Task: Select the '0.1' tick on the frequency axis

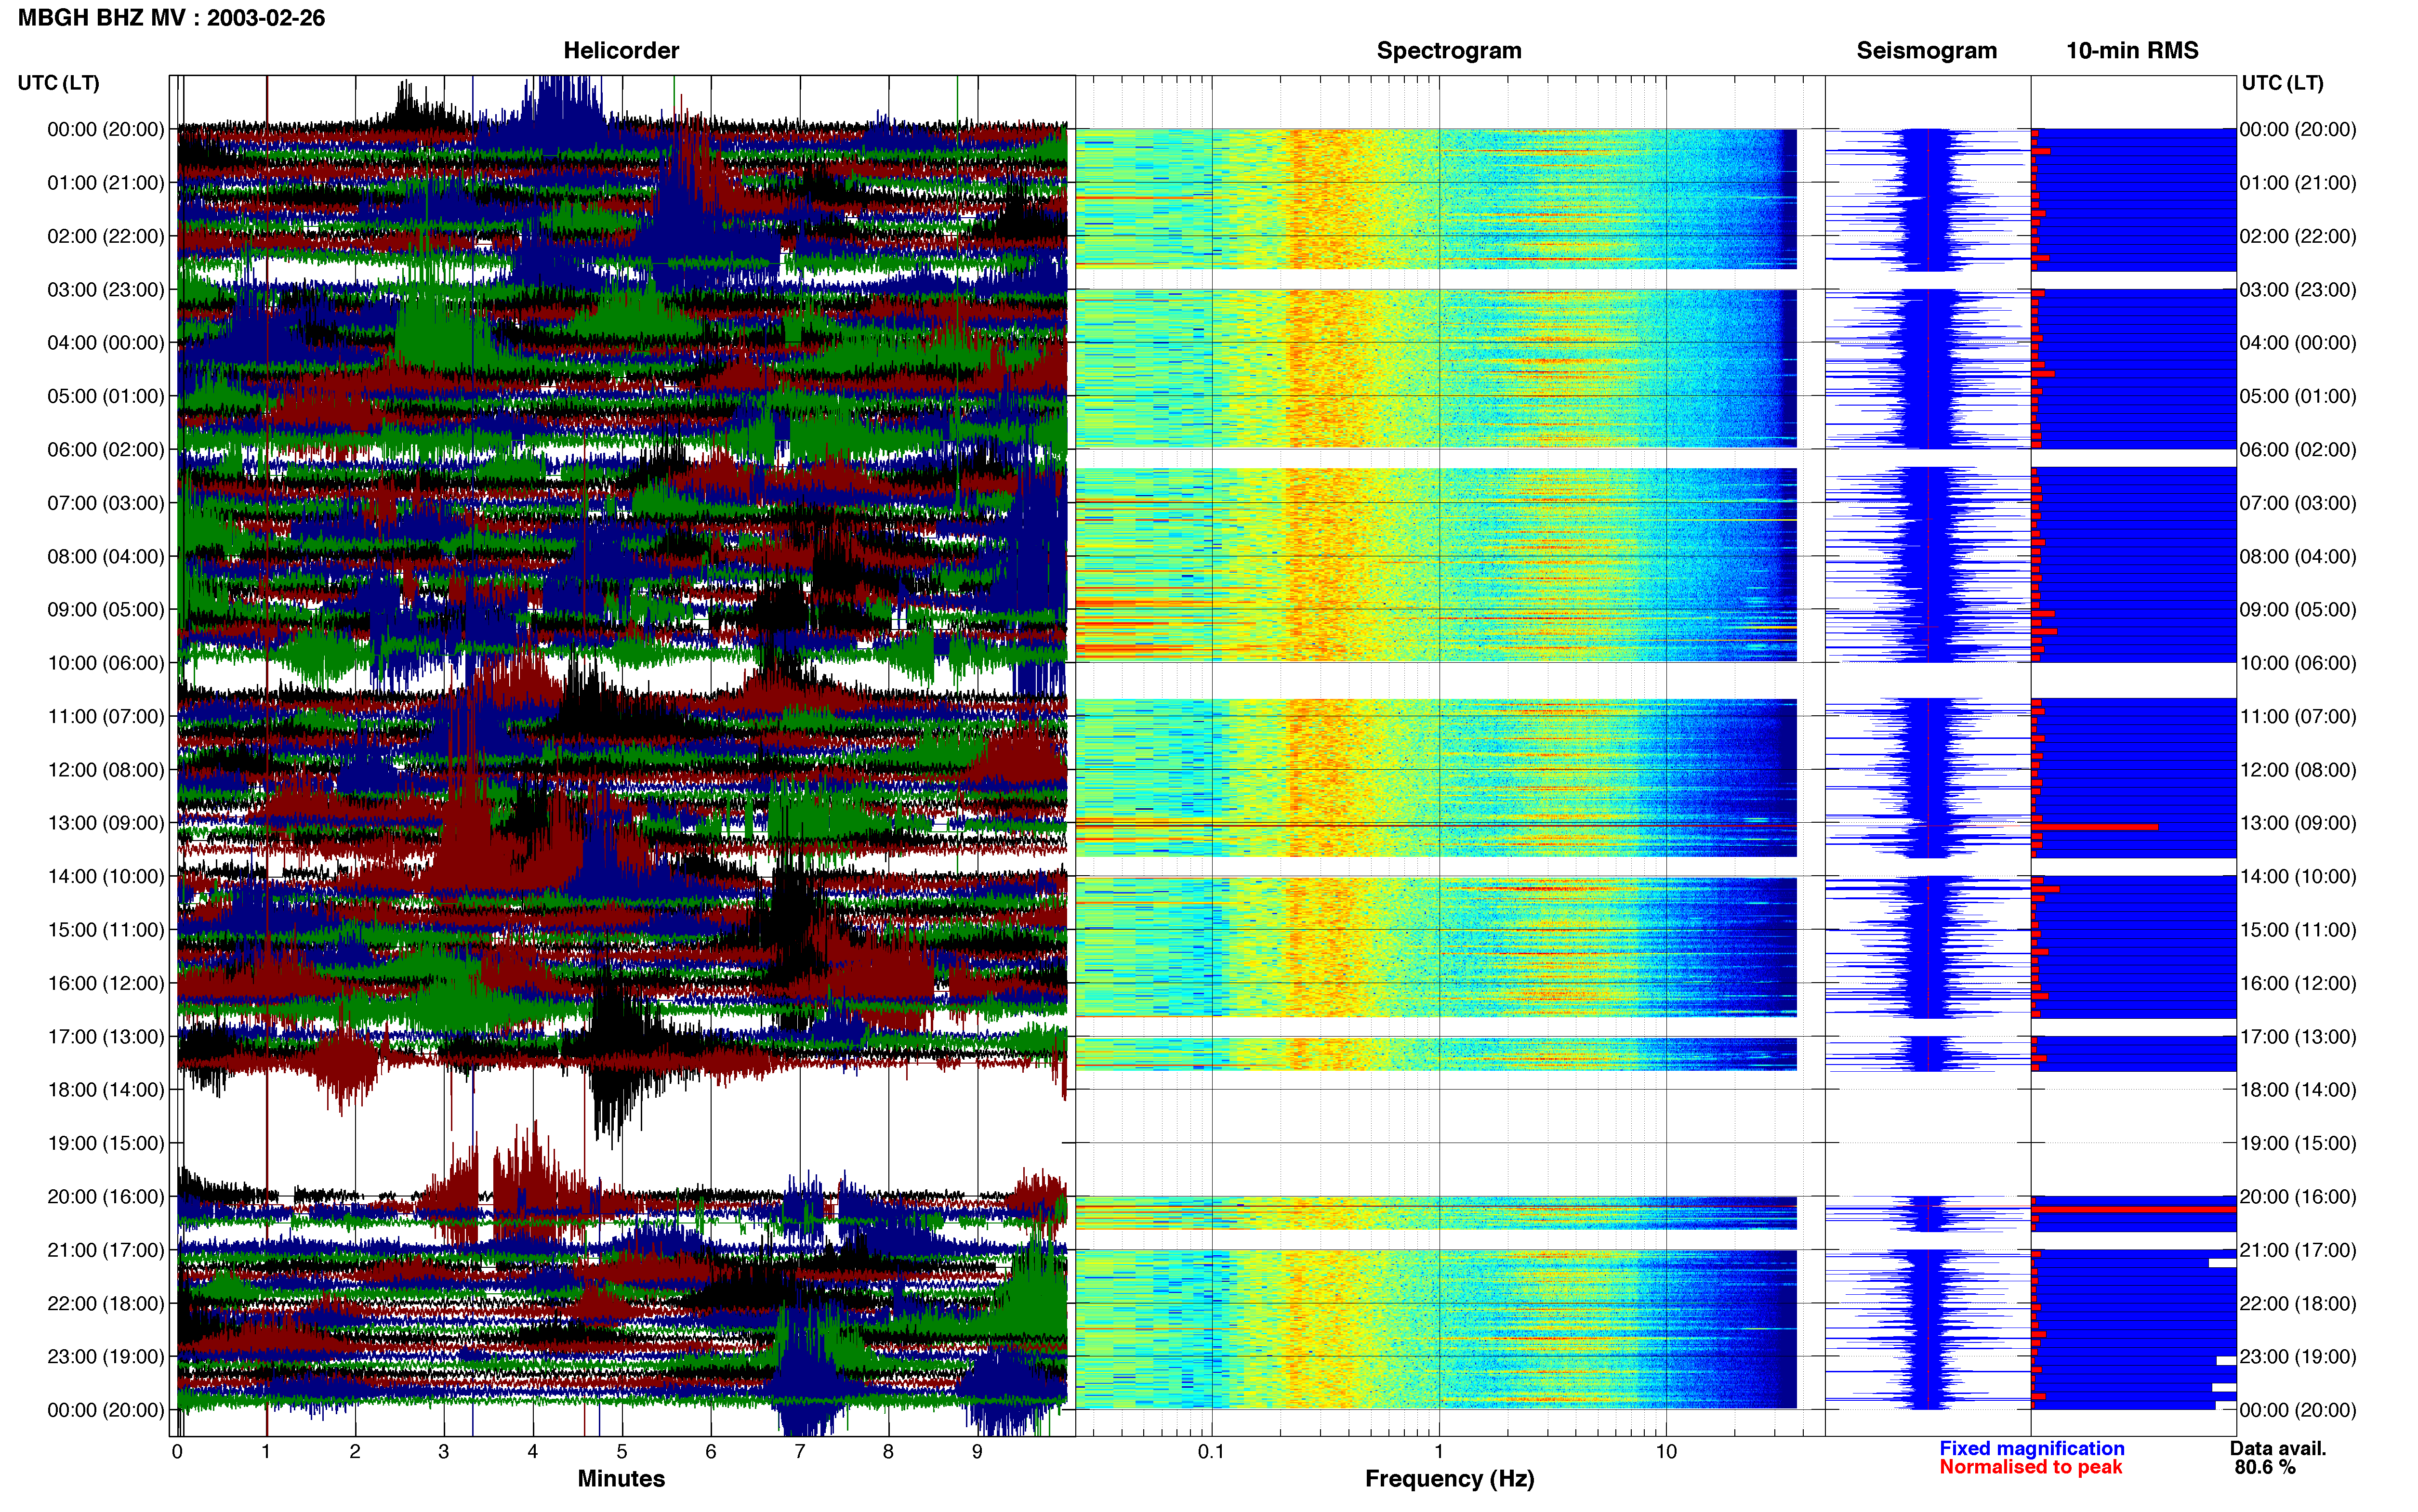Action: pos(1211,1452)
